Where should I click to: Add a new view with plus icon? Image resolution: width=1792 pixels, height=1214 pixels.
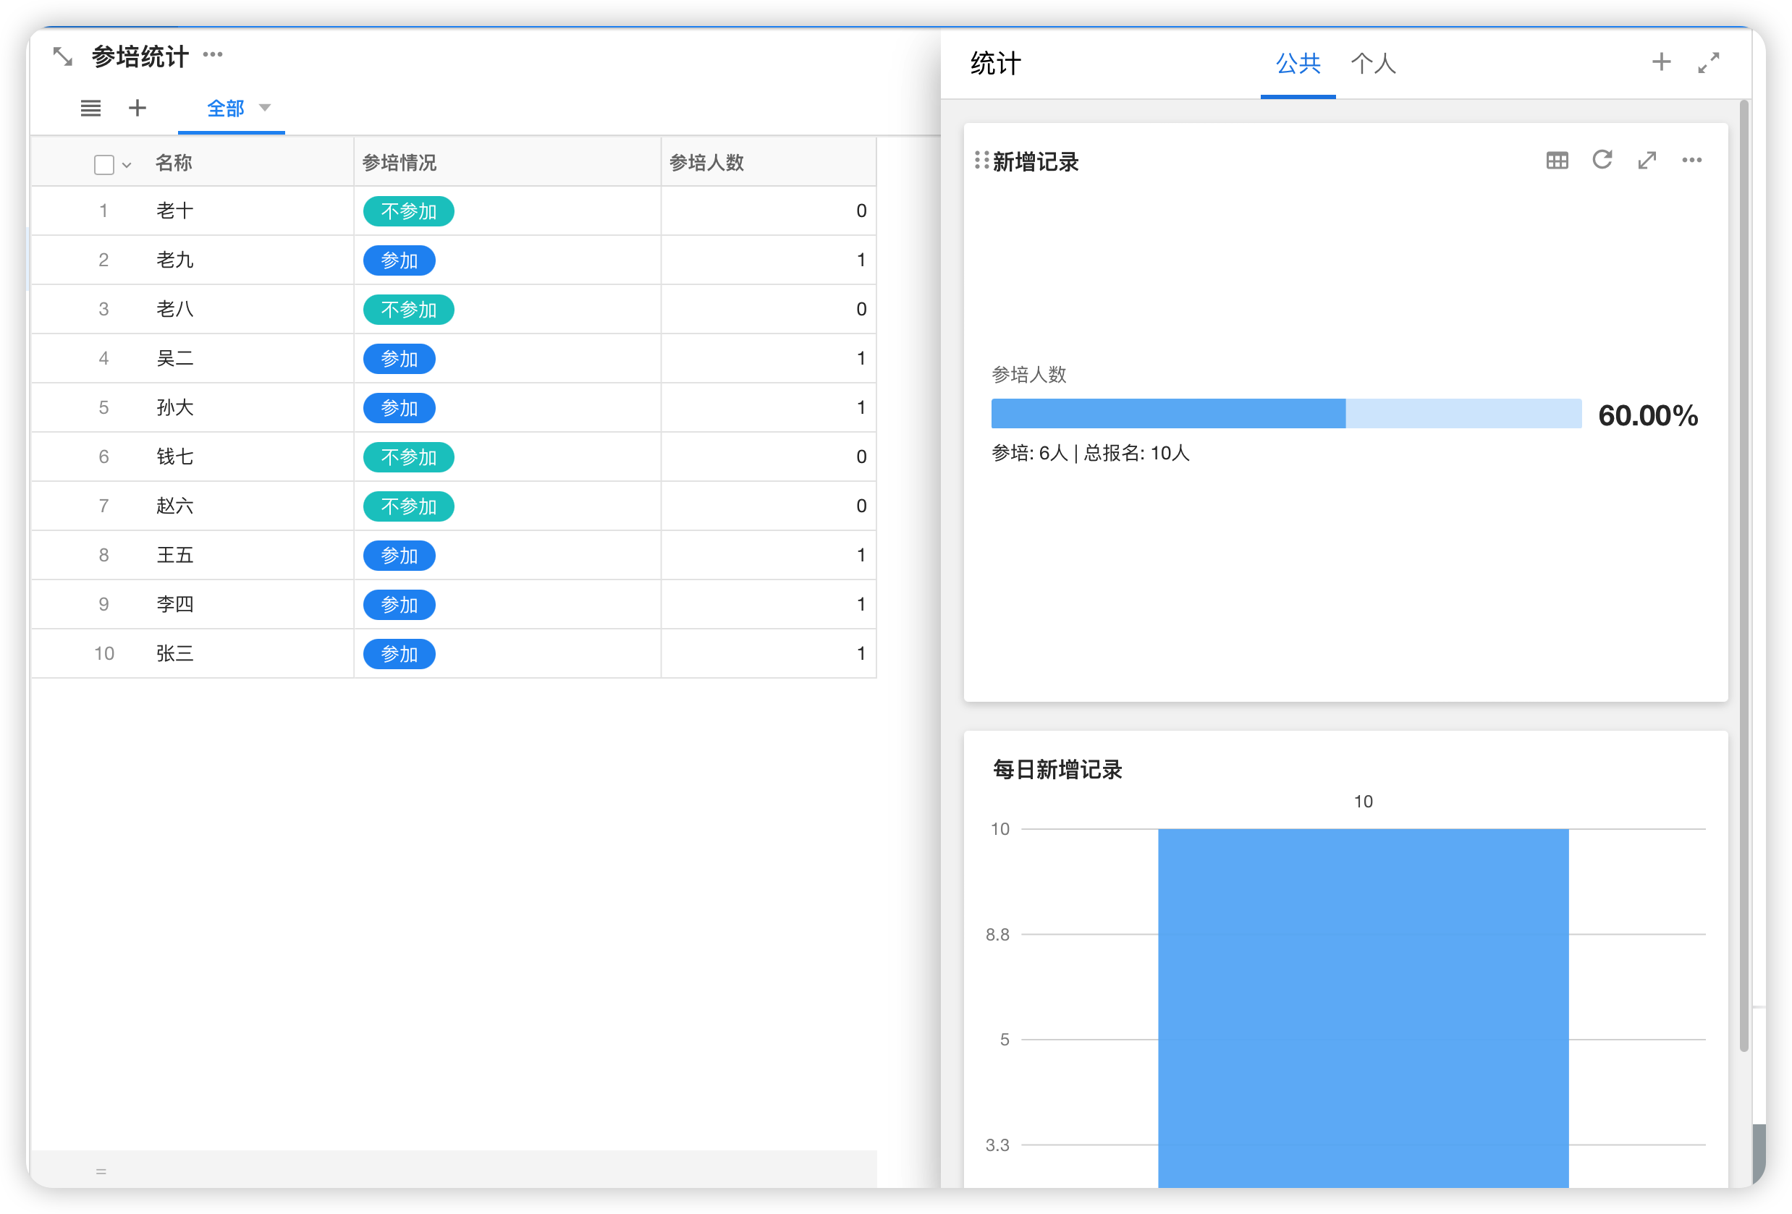tap(138, 108)
